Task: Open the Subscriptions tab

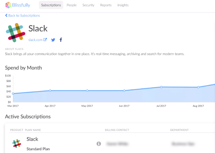Action: click(x=51, y=5)
